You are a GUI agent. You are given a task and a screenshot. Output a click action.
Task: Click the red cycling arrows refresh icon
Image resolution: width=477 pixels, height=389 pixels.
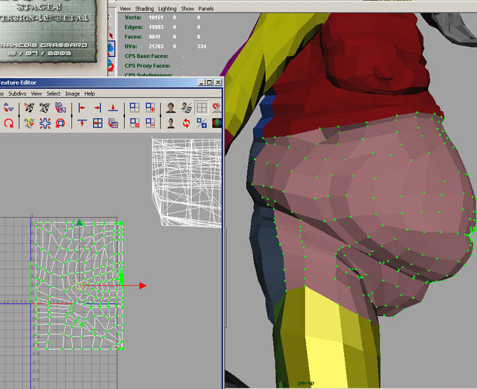point(186,123)
